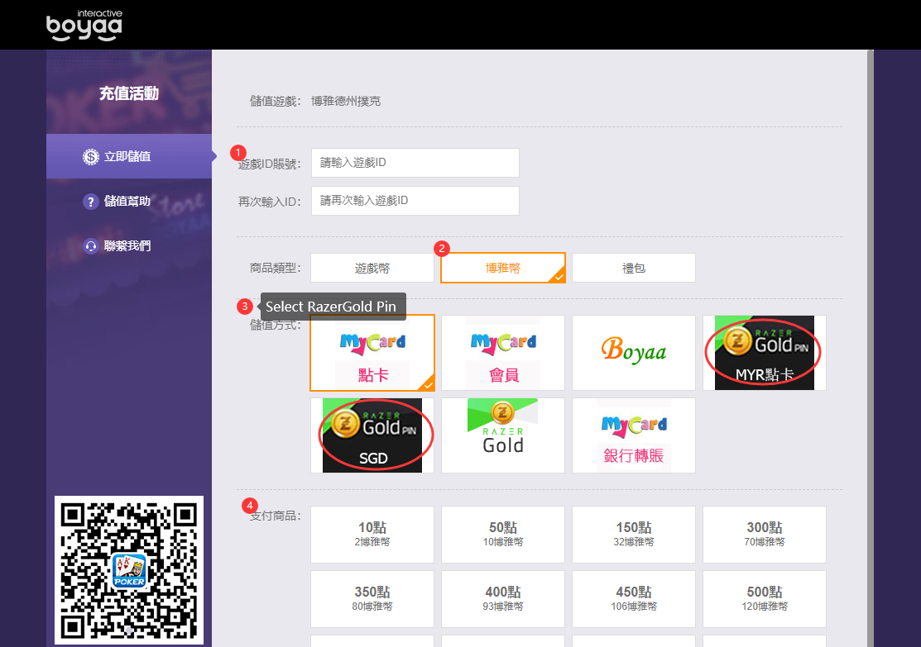Image resolution: width=921 pixels, height=647 pixels.
Task: Select the 450點 106博雅幣 package
Action: tap(634, 599)
